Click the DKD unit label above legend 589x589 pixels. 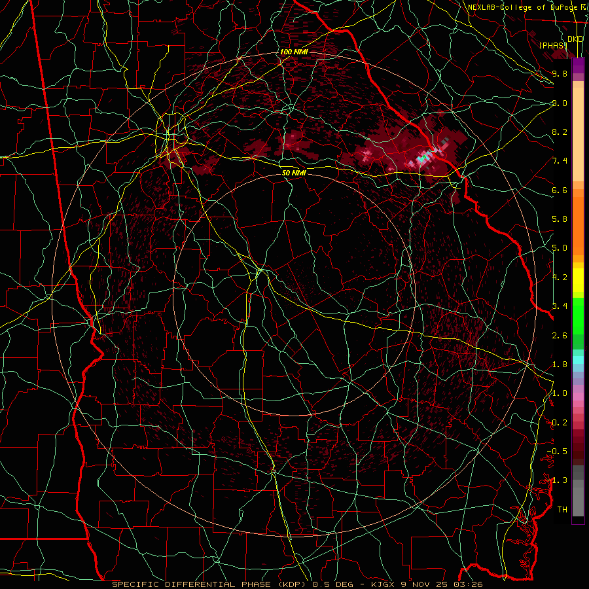[x=575, y=39]
